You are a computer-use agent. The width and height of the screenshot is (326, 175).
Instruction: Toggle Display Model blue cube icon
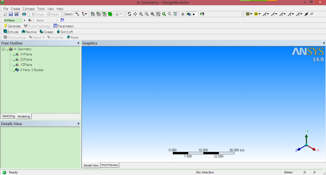189,14
